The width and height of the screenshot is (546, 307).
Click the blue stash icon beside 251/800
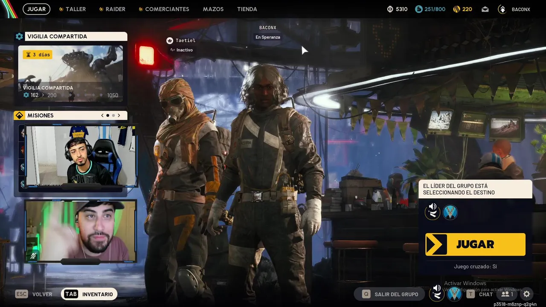click(x=418, y=9)
